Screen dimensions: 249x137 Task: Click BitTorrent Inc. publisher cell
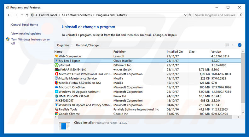pos(123,65)
